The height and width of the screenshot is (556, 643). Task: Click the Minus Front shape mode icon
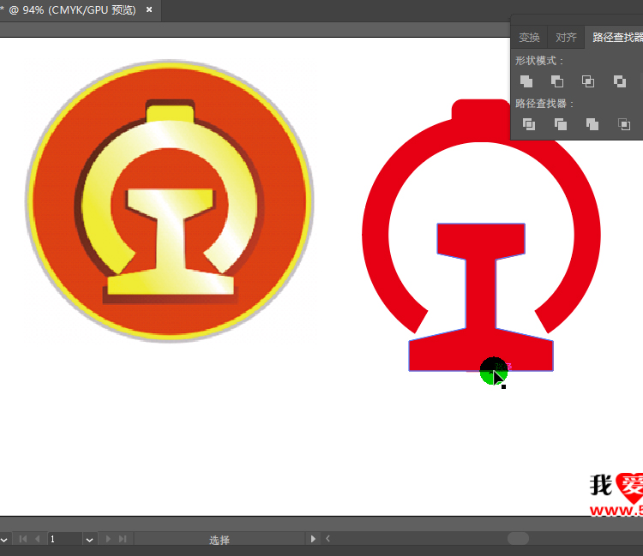tap(557, 81)
